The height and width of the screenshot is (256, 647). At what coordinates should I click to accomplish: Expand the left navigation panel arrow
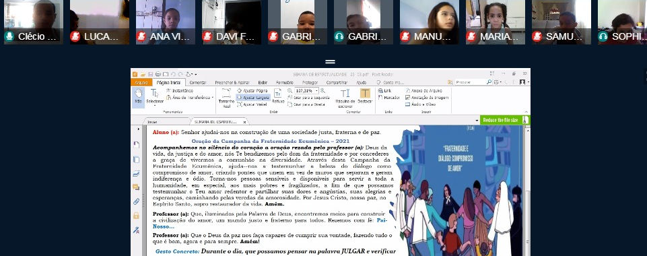click(138, 129)
